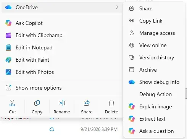Click the Paint palette icon

(8, 60)
